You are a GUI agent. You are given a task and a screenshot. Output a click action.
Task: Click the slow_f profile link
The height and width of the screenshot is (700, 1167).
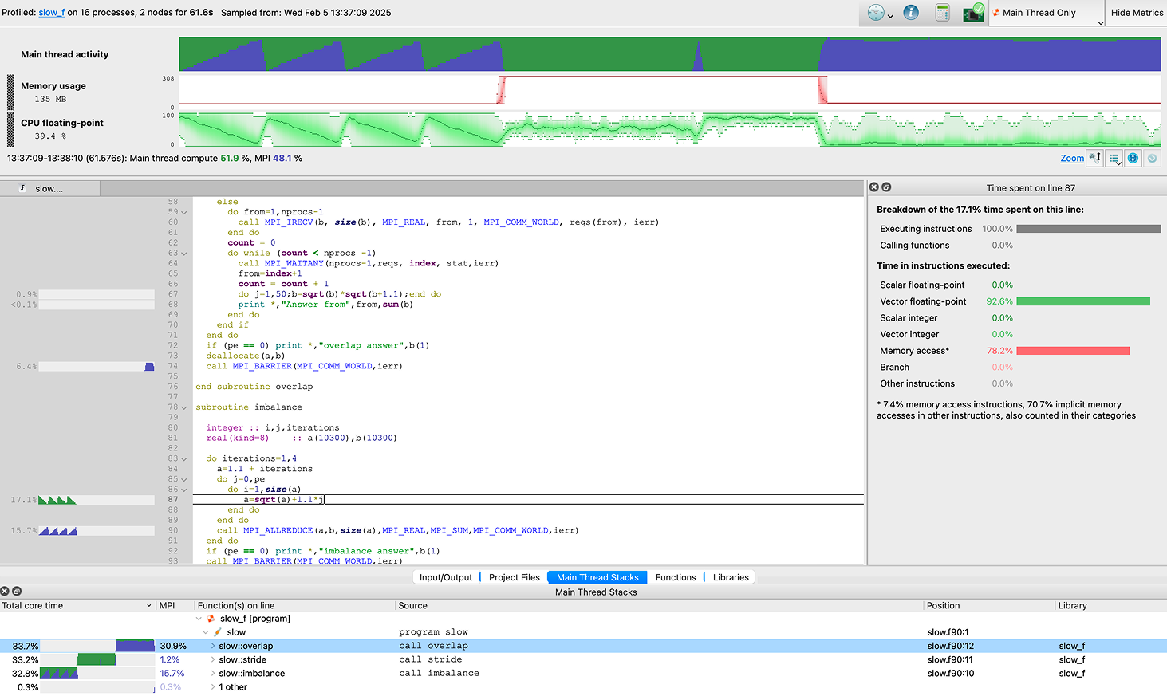point(52,13)
